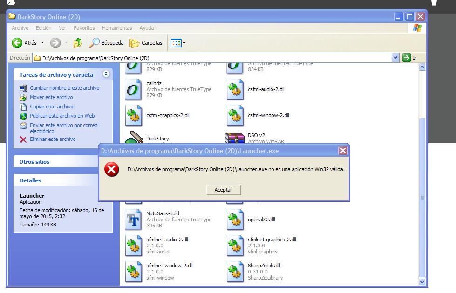Image resolution: width=456 pixels, height=293 pixels.
Task: Click Enviar este archivo por correo electrónico
Action: (64, 128)
